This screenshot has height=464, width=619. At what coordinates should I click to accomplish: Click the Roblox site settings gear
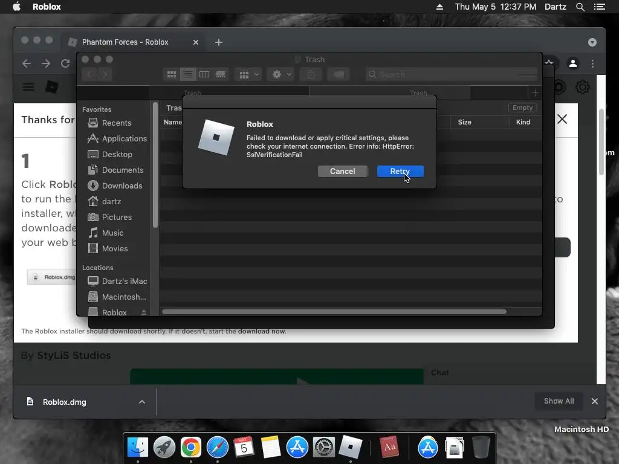[x=583, y=87]
